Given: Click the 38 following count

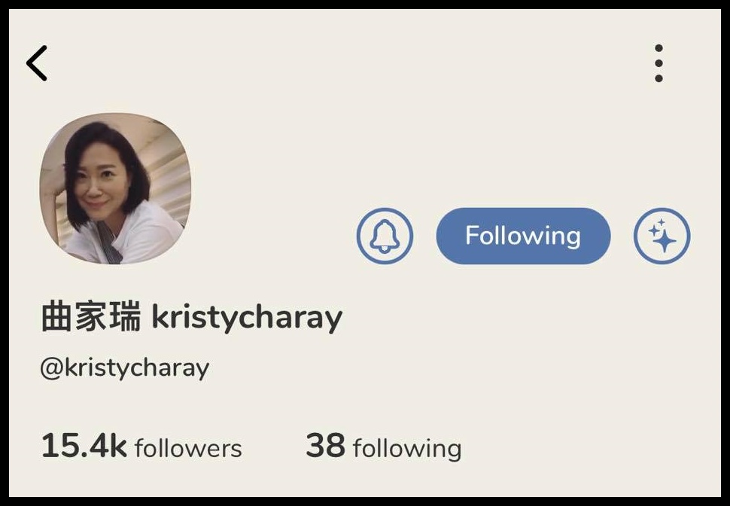Looking at the screenshot, I should tap(384, 447).
